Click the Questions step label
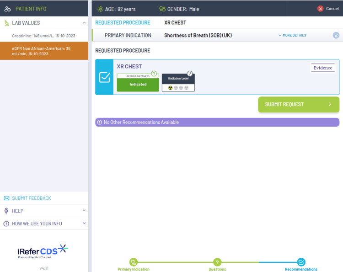The width and height of the screenshot is (343, 272). 217,269
